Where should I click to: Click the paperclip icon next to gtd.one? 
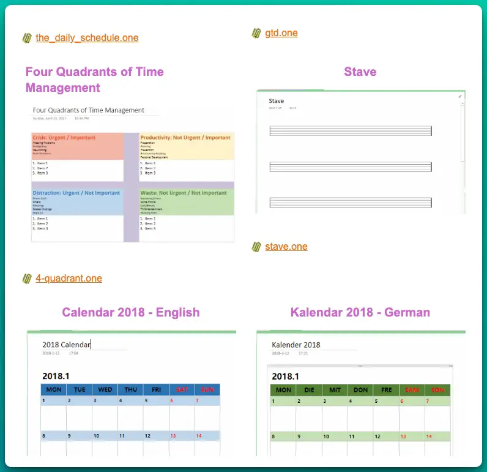coord(256,33)
